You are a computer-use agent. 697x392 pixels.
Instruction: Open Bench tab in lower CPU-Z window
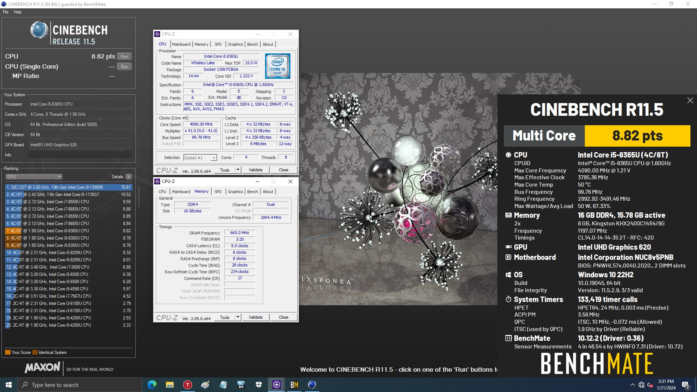click(x=252, y=192)
